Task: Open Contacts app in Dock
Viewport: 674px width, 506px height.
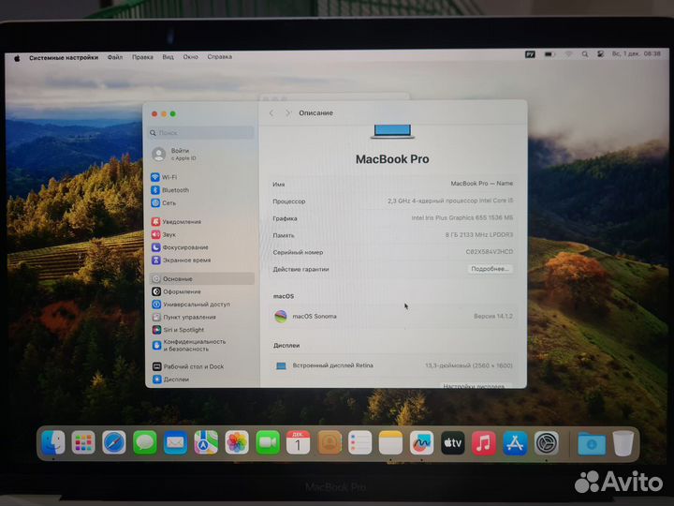Action: 330,442
